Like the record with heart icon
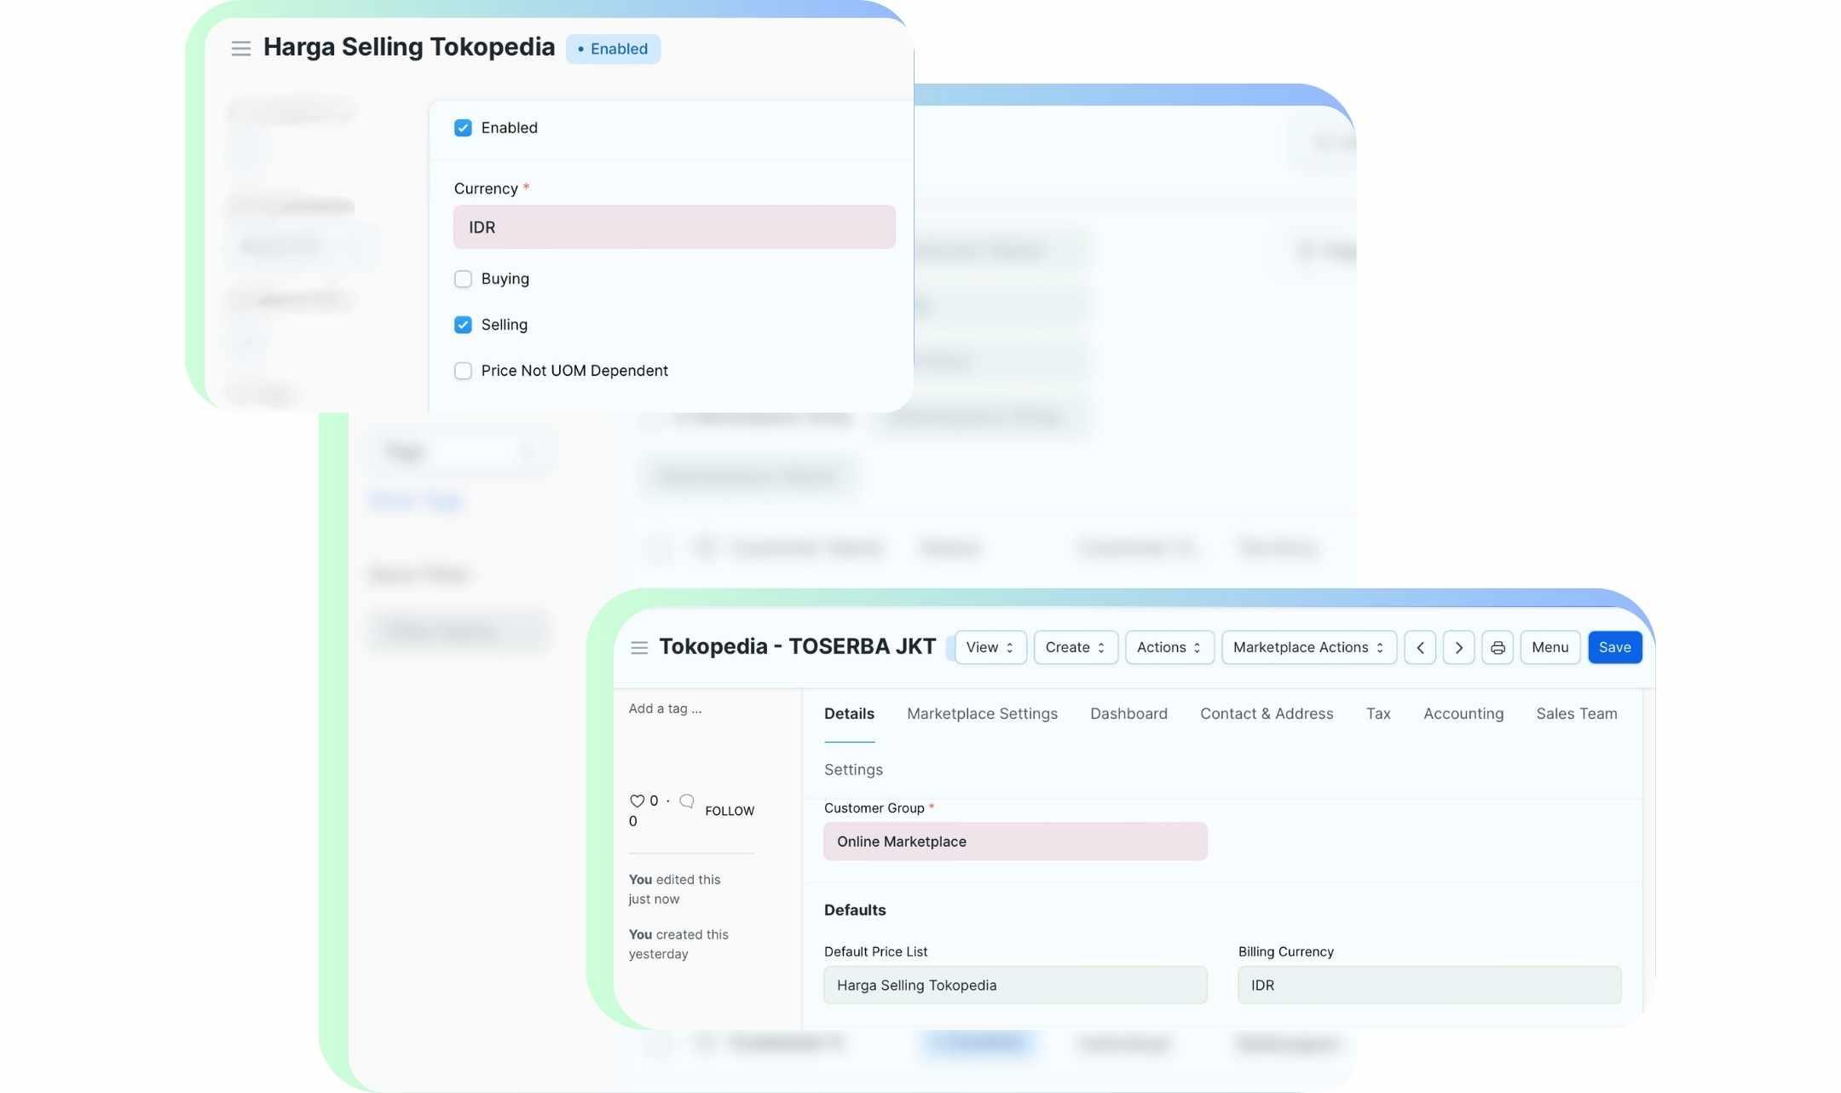Image resolution: width=1841 pixels, height=1093 pixels. (637, 801)
